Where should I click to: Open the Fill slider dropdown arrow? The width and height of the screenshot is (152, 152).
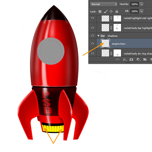[x=141, y=11]
